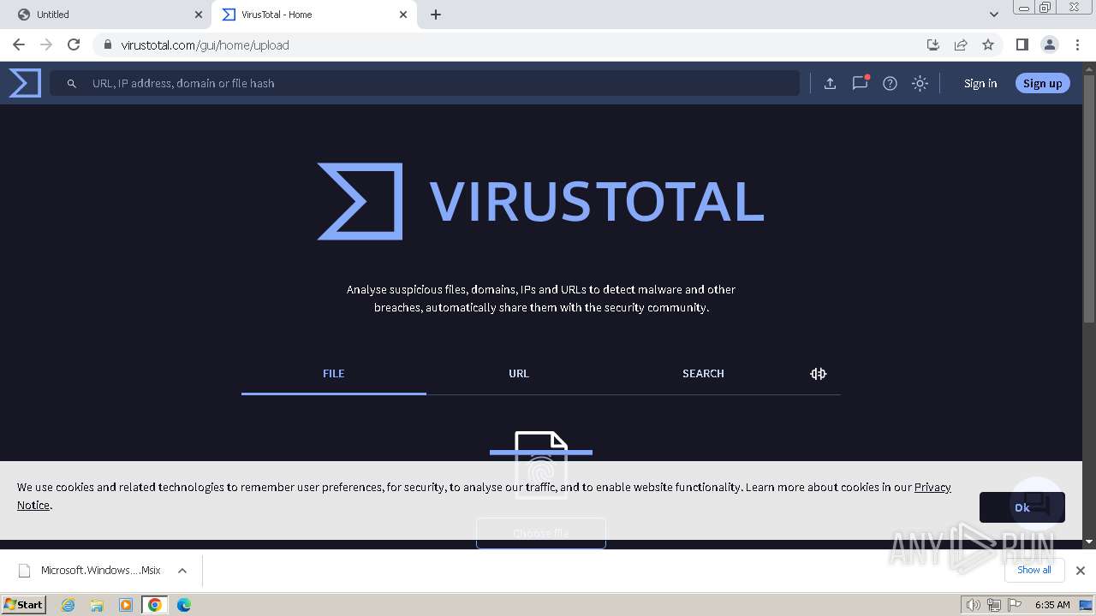Open File Explorer from taskbar
Image resolution: width=1096 pixels, height=616 pixels.
(x=97, y=605)
